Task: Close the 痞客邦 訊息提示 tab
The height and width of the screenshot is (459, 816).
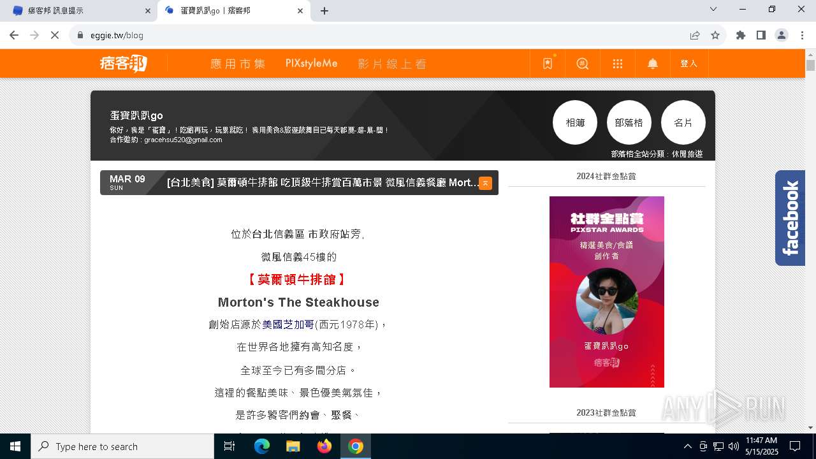Action: click(x=148, y=11)
